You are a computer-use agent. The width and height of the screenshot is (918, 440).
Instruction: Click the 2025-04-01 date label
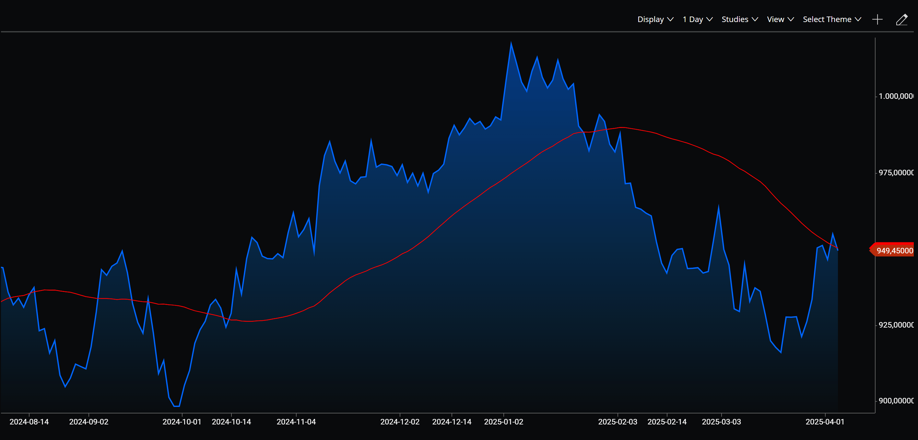[825, 422]
